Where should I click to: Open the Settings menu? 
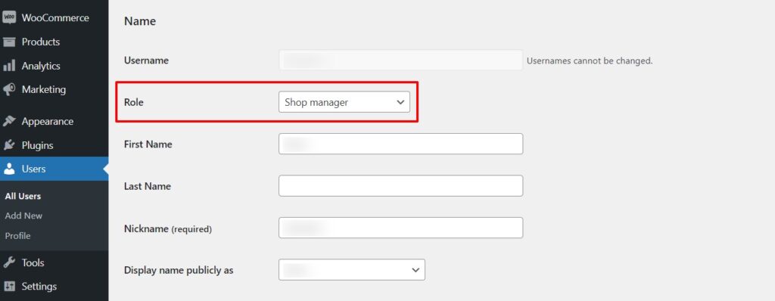(54, 286)
